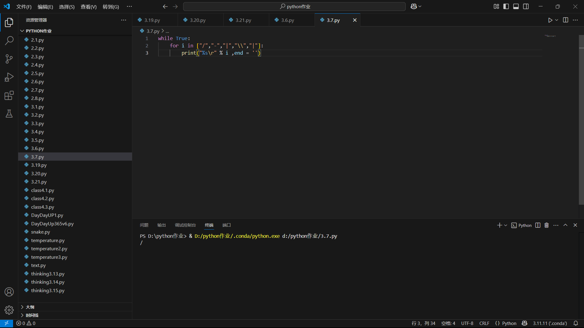
Task: Toggle secondary sidebar in title bar
Action: [x=526, y=6]
